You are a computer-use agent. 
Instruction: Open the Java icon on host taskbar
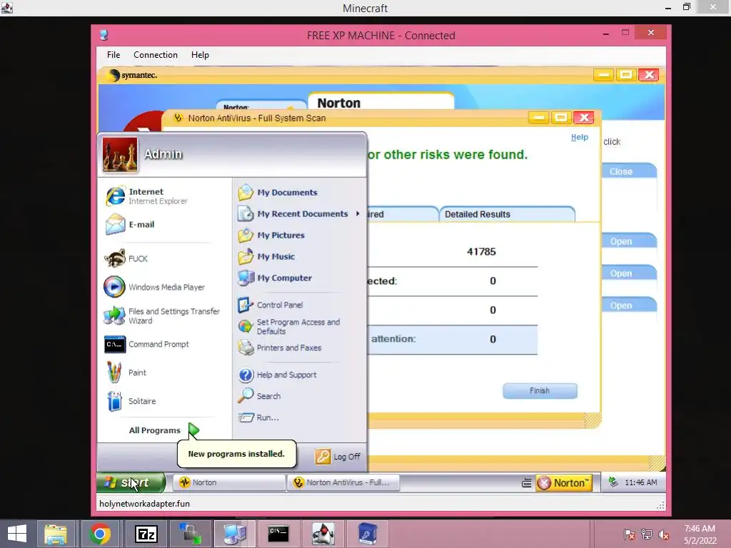pos(323,534)
